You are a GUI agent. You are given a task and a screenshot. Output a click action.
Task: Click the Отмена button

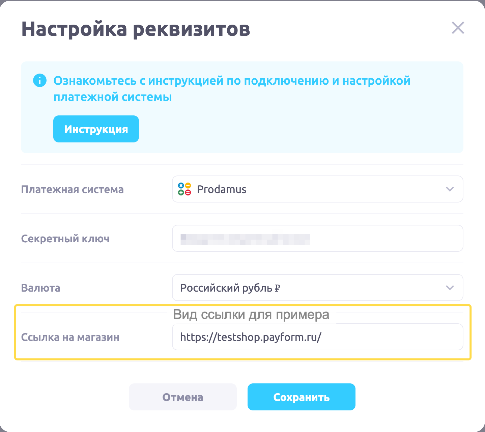point(182,397)
